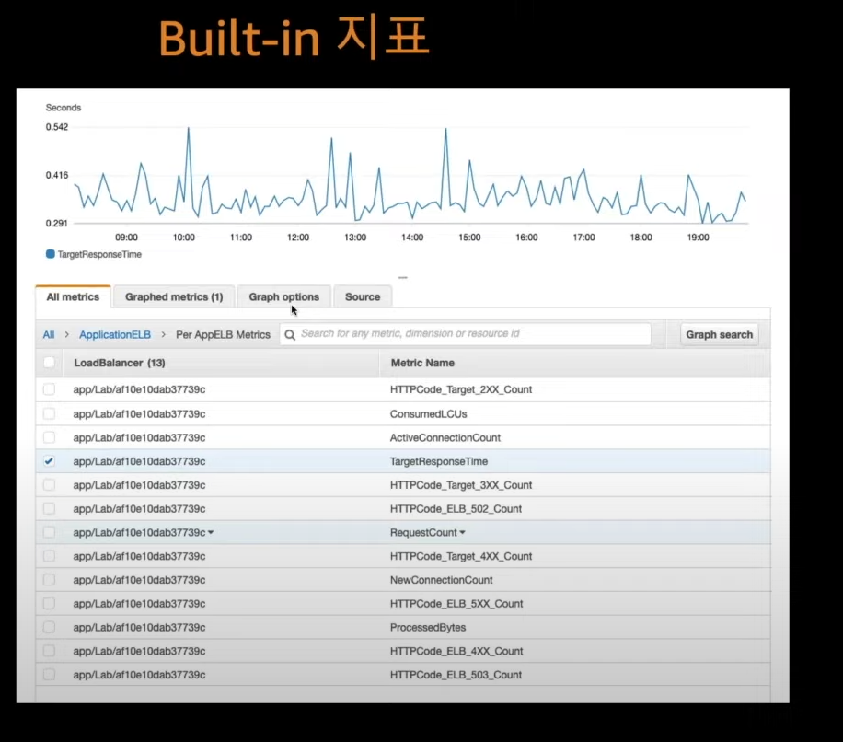843x742 pixels.
Task: Check the HTTPCode_ELB_5XX_Count row checkbox
Action: click(x=49, y=603)
